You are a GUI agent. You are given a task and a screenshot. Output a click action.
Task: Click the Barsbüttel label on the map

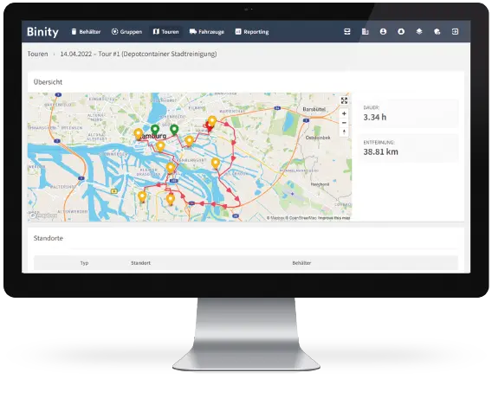314,109
